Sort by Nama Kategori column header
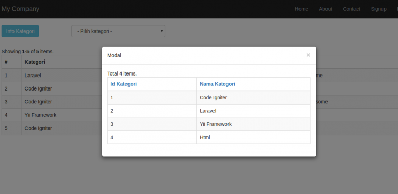 pyautogui.click(x=217, y=84)
